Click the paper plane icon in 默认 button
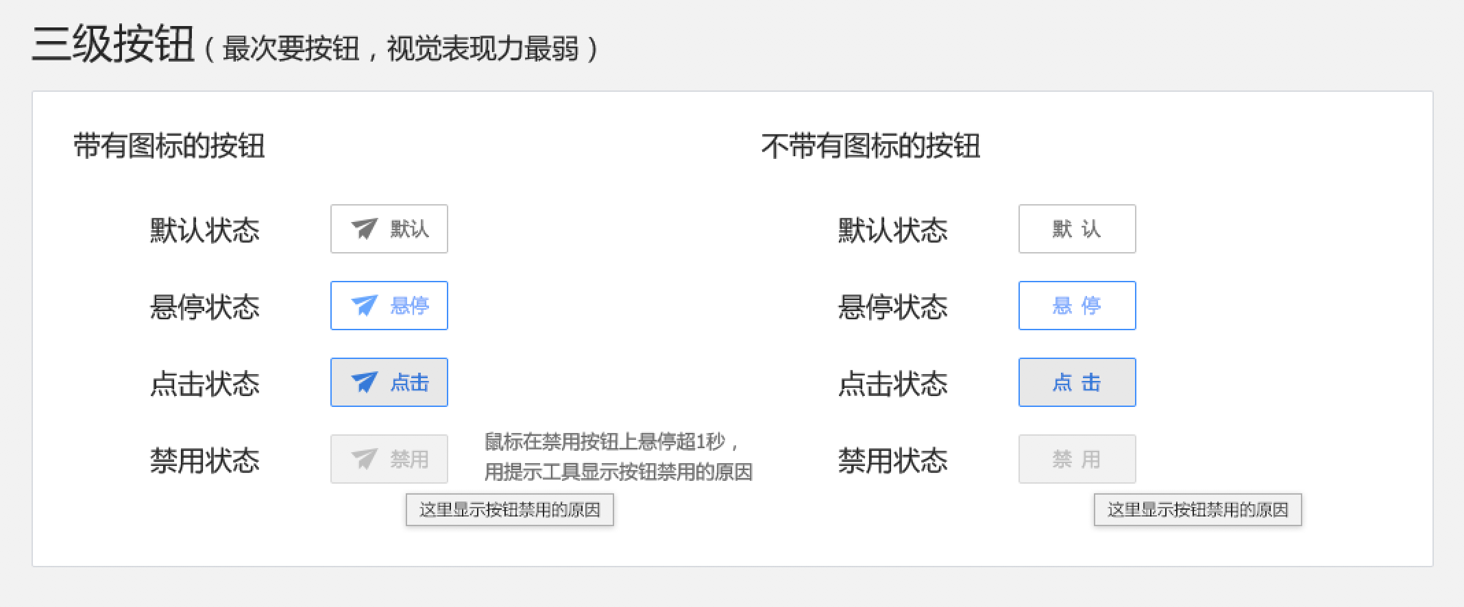This screenshot has height=607, width=1464. click(364, 229)
